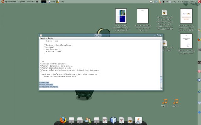Click the mail envelope tray icon
This screenshot has width=201, height=125.
coord(156,2)
